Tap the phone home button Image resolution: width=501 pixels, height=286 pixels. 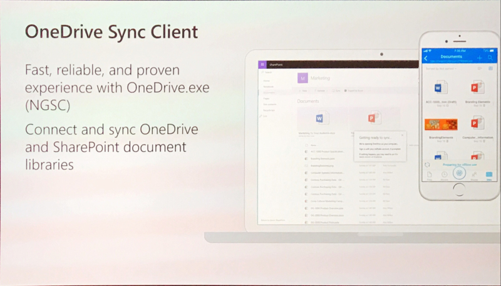point(459,190)
